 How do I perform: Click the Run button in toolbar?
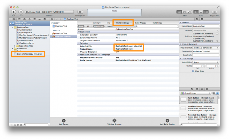tap(14, 12)
